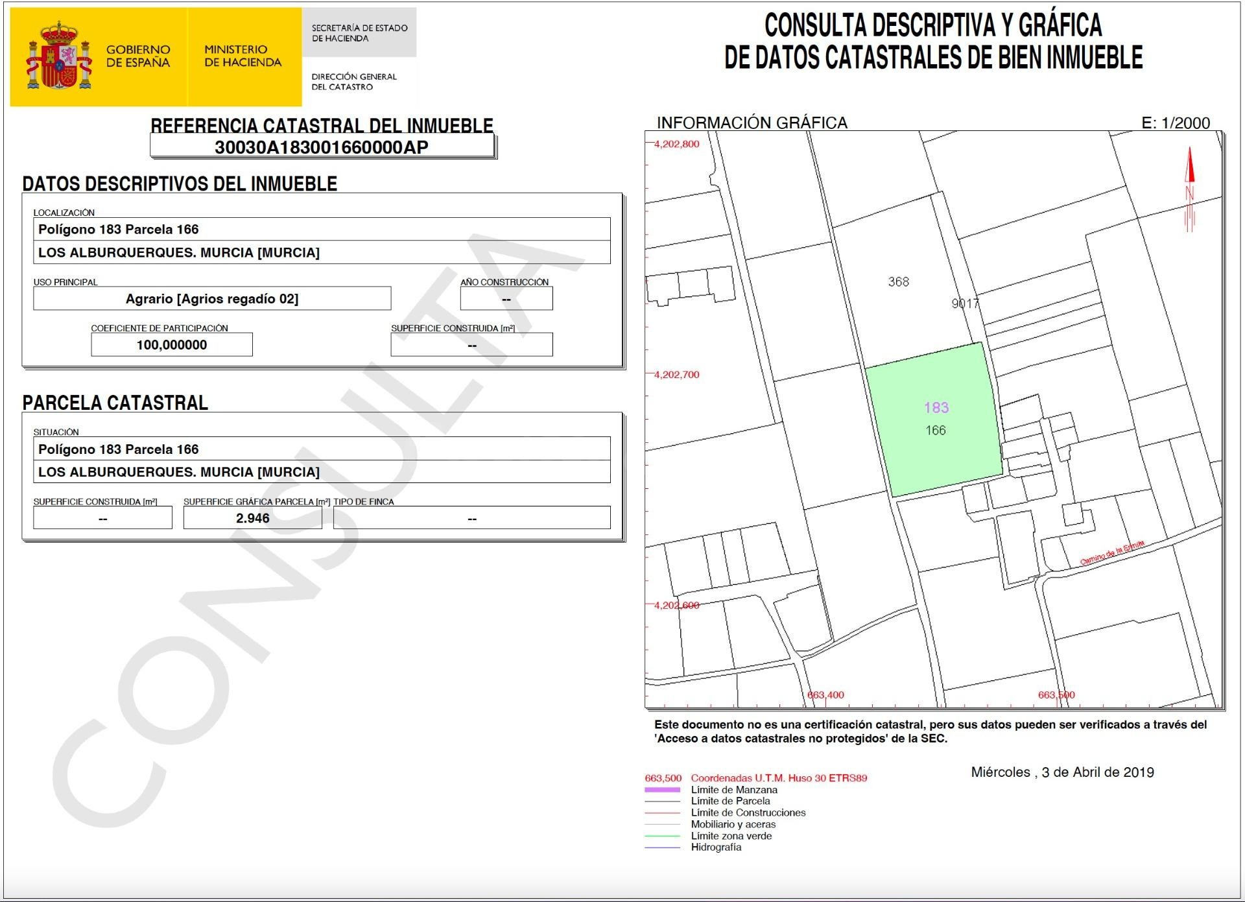Click parcel label 368 on map
Image resolution: width=1245 pixels, height=902 pixels.
coord(899,281)
